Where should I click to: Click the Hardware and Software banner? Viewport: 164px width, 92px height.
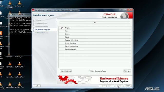(x=95, y=80)
